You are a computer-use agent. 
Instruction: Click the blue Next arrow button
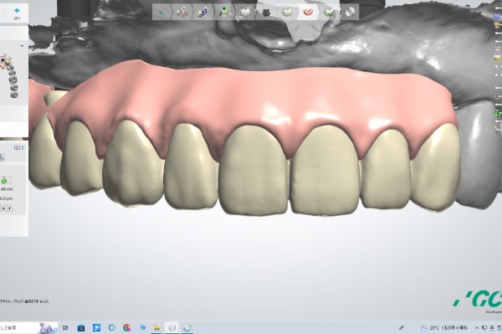17,11
